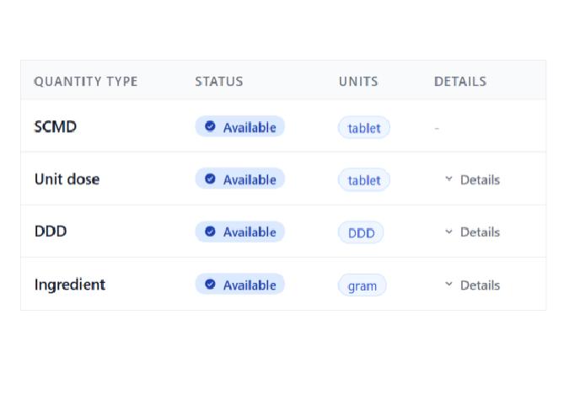Click the Details column header
Viewport: 569px width, 400px height.
(x=460, y=82)
